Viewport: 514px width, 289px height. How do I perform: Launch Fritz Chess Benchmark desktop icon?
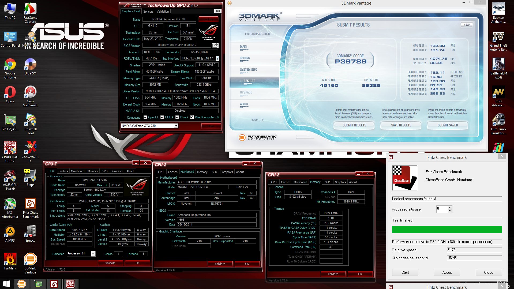pos(30,208)
